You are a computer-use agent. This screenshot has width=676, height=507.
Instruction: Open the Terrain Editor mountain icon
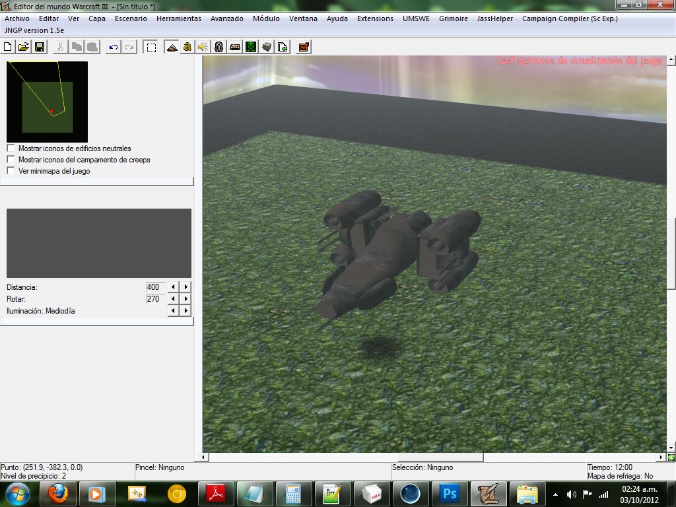point(172,47)
